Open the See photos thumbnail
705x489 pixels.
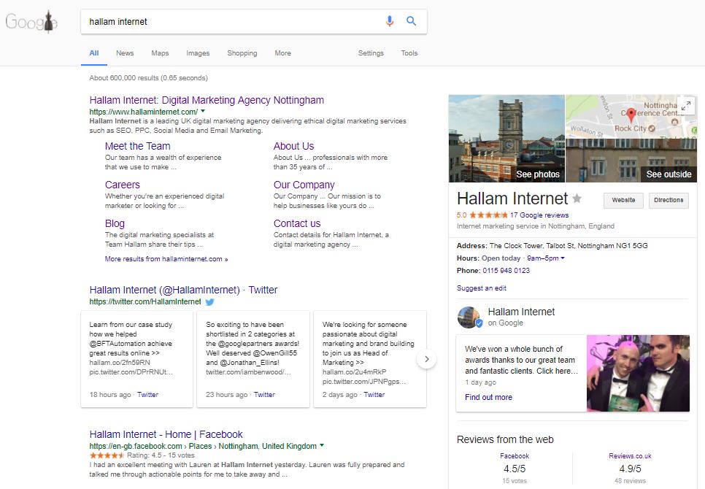(x=506, y=139)
